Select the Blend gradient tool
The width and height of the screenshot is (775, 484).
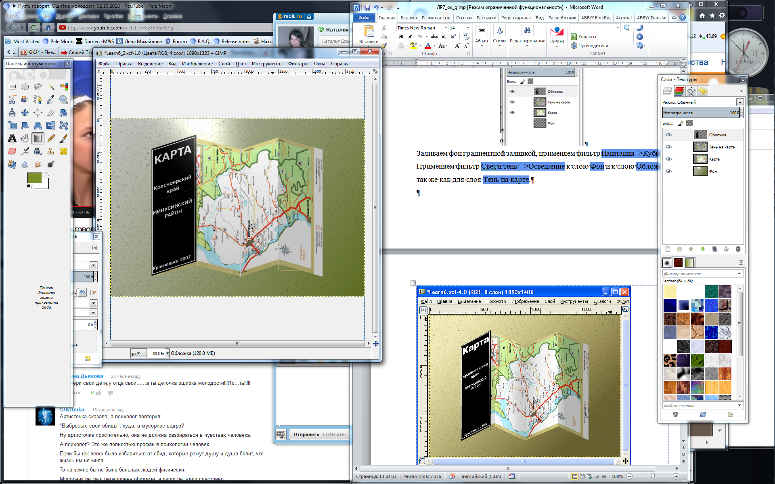click(x=38, y=138)
